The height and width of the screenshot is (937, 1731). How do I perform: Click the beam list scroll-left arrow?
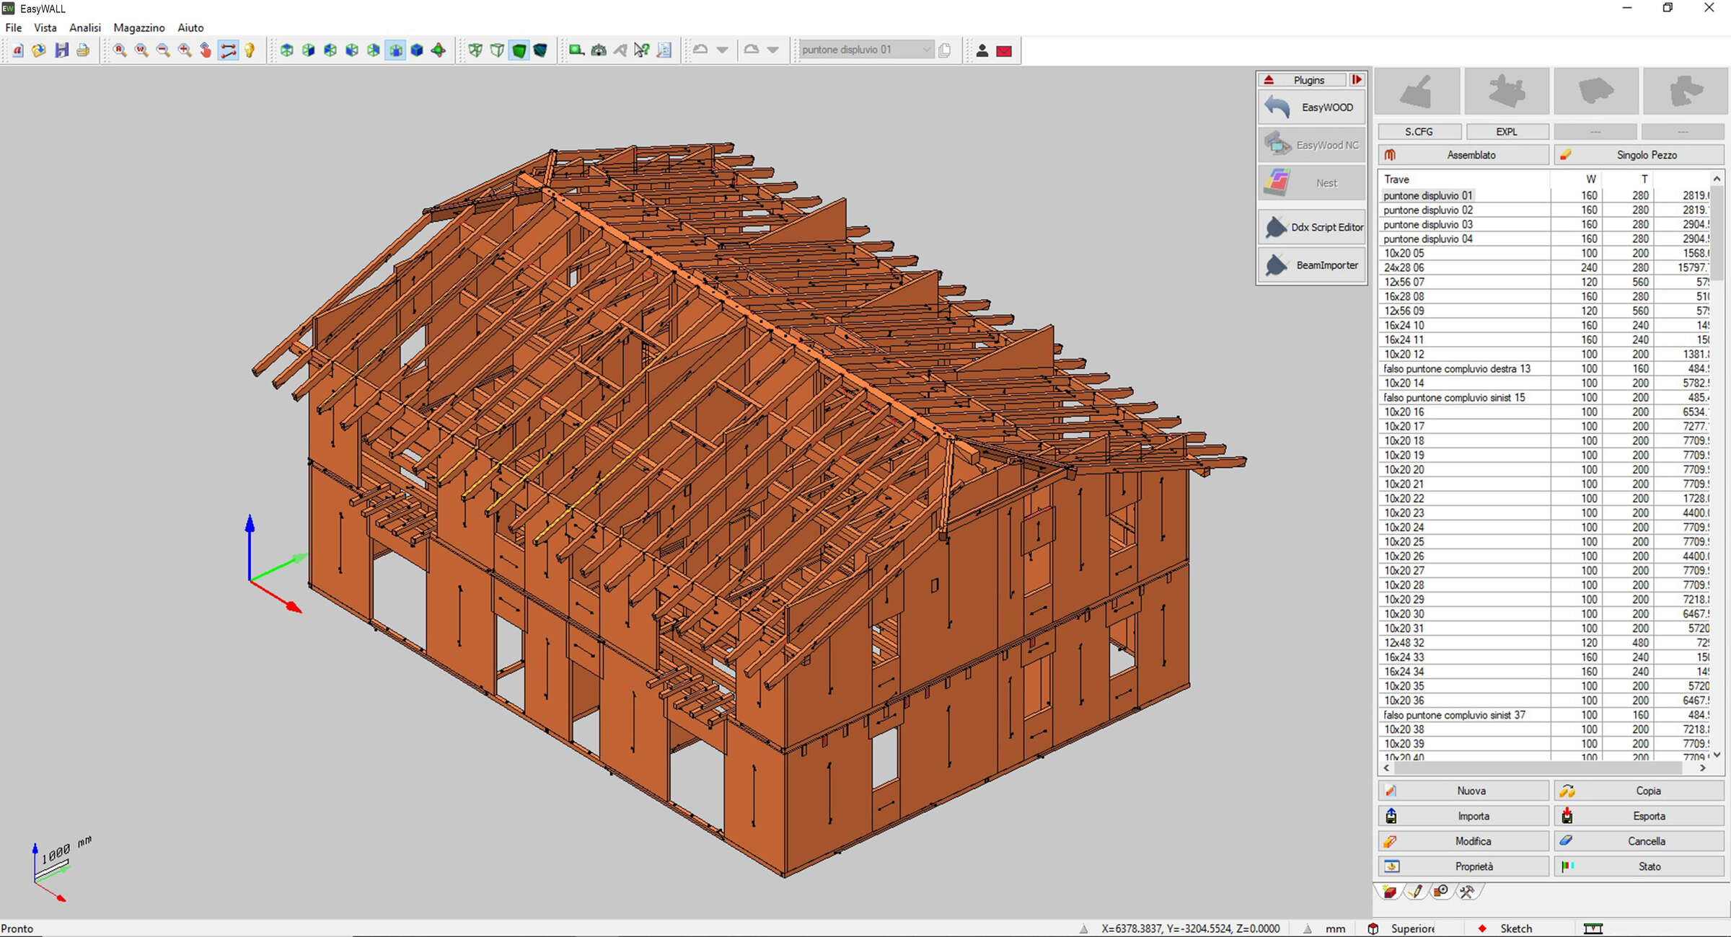pyautogui.click(x=1386, y=768)
